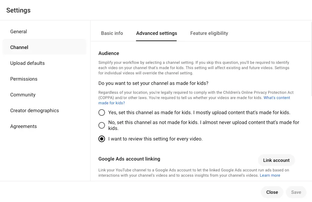
Task: Open Community settings in the sidebar
Action: [23, 95]
